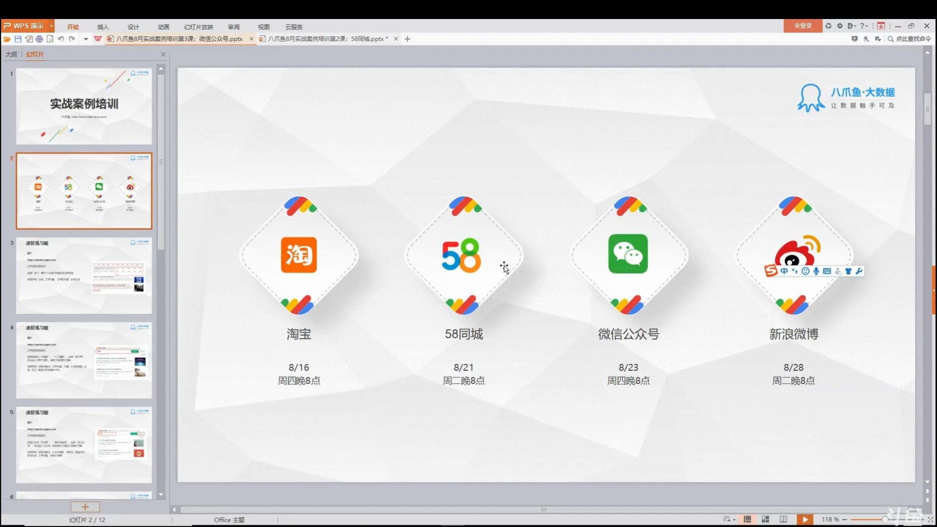Screen dimensions: 937x527
Task: Open the feedback dropdown icon in title bar
Action: pos(852,26)
